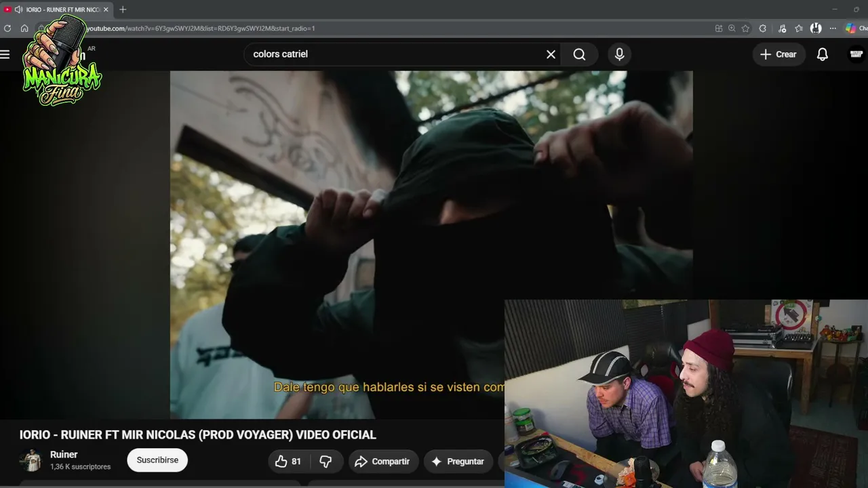Clear the search text with the X
This screenshot has width=868, height=488.
tap(551, 54)
